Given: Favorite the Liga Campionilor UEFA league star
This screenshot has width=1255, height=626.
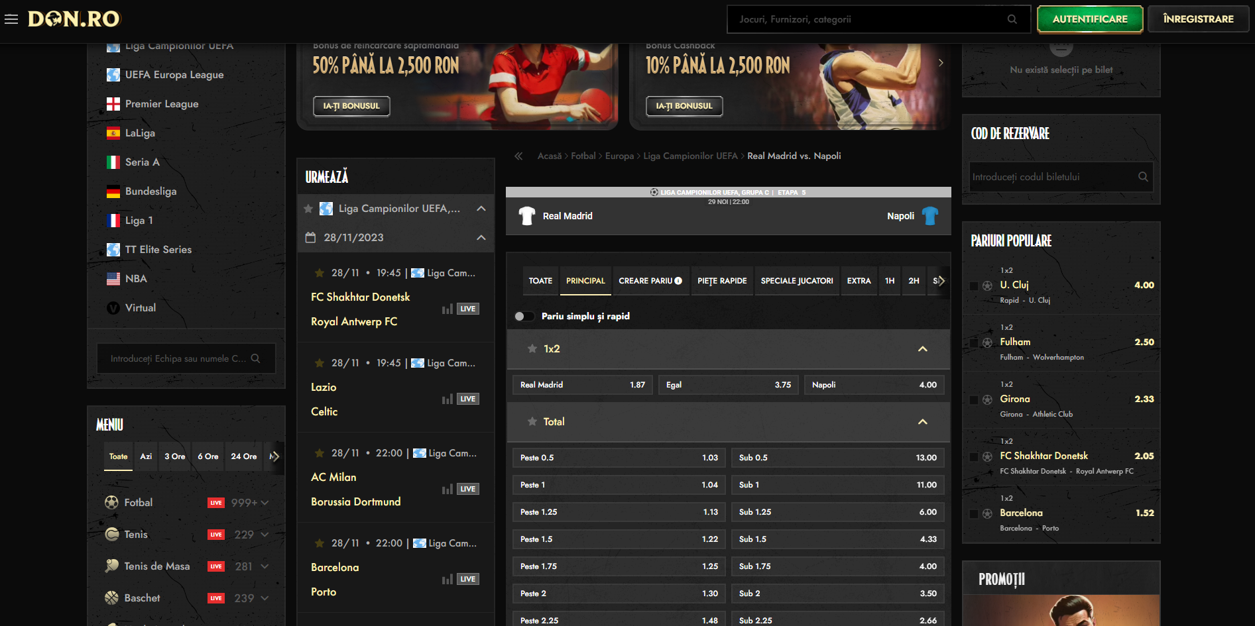Looking at the screenshot, I should pyautogui.click(x=308, y=209).
